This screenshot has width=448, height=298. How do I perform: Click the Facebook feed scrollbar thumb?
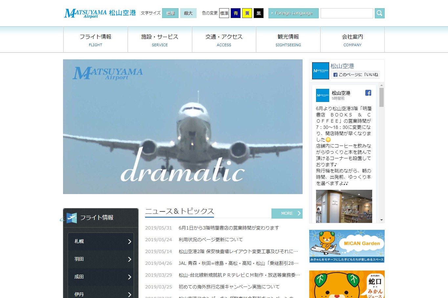(381, 97)
